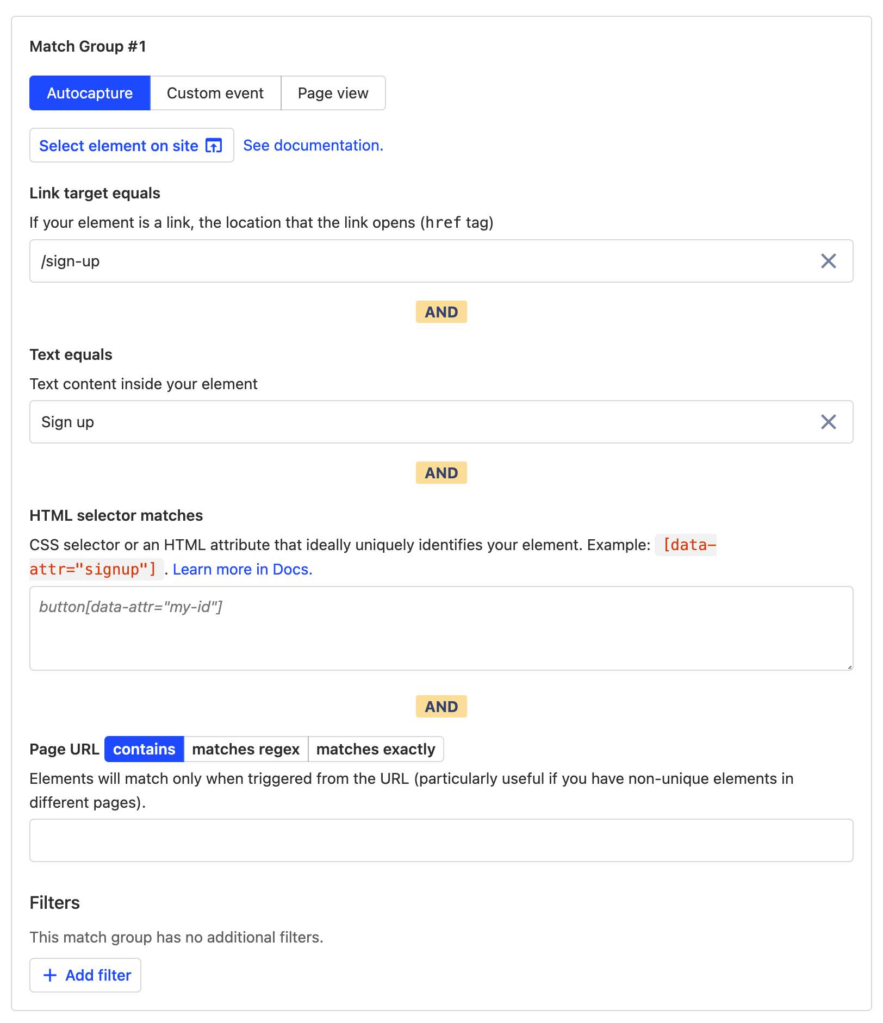Screen dimensions: 883x1023
Task: Click the external-link icon on Select element on site
Action: pyautogui.click(x=213, y=146)
